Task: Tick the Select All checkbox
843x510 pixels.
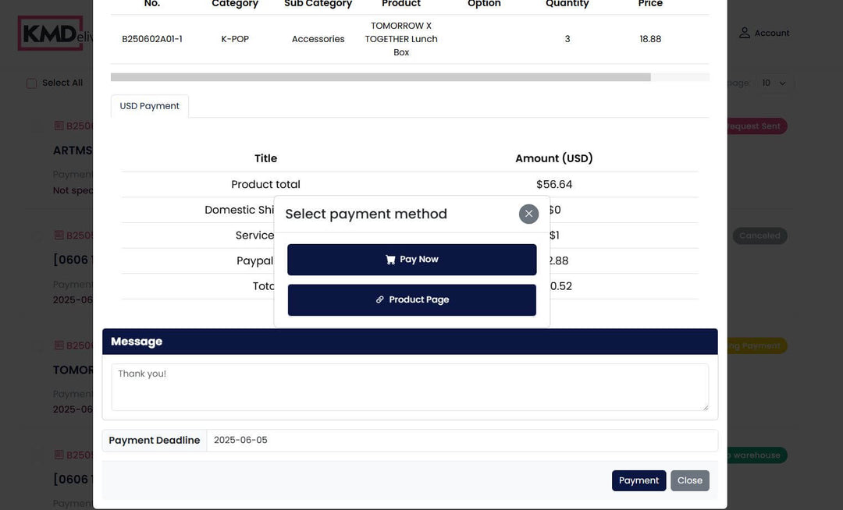Action: 32,83
